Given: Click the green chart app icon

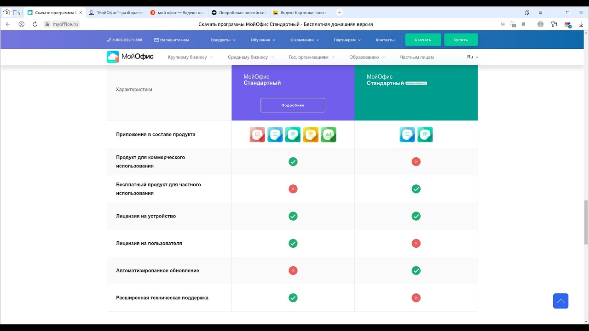Looking at the screenshot, I should tap(329, 134).
